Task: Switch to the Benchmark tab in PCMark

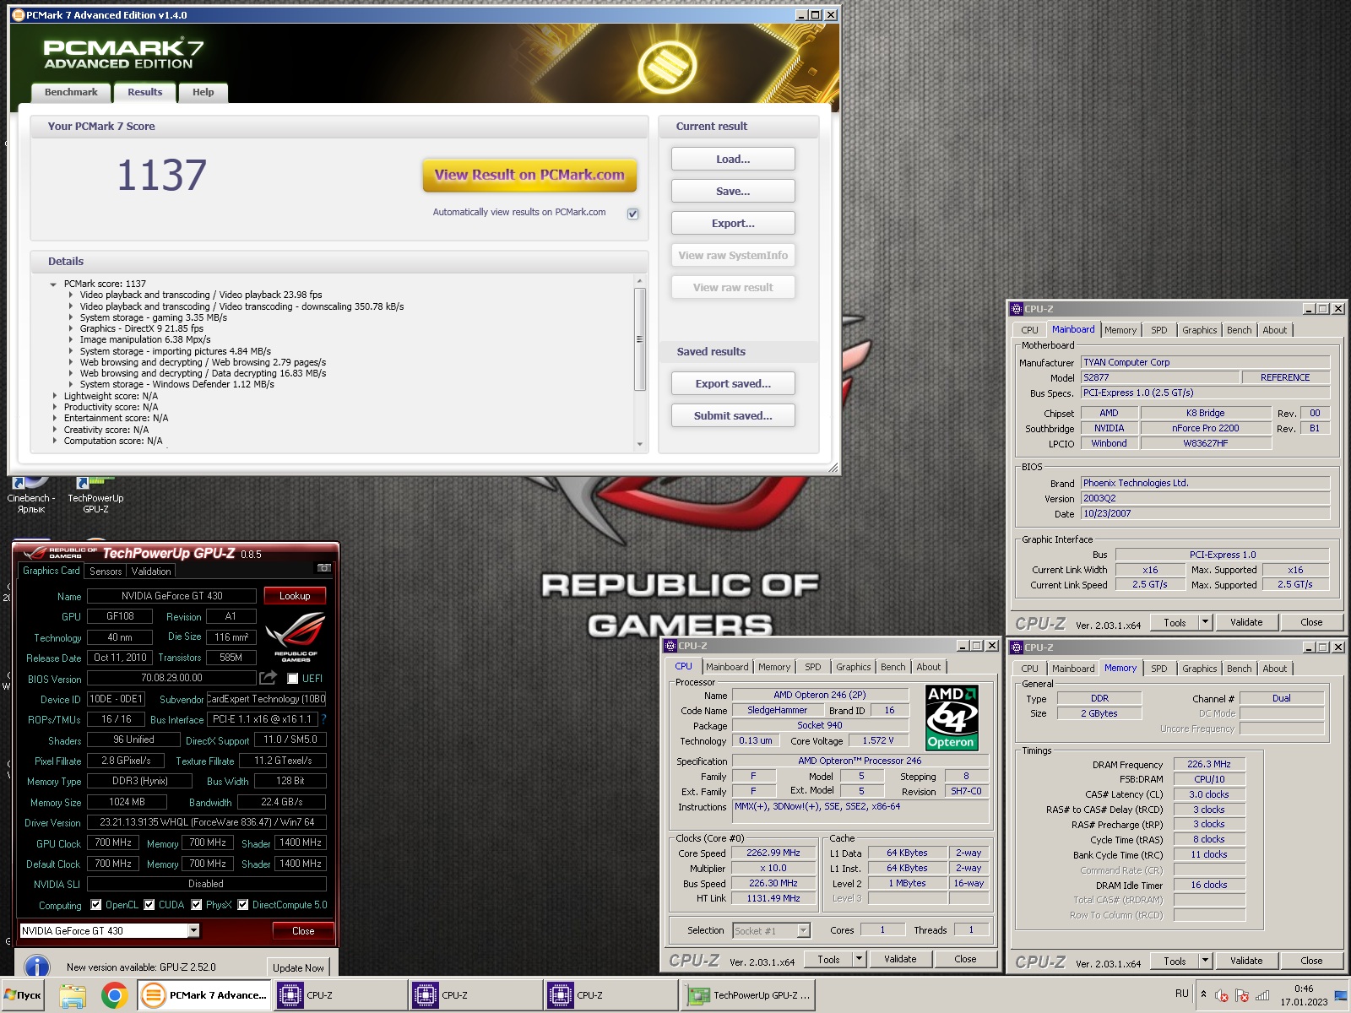Action: (x=71, y=92)
